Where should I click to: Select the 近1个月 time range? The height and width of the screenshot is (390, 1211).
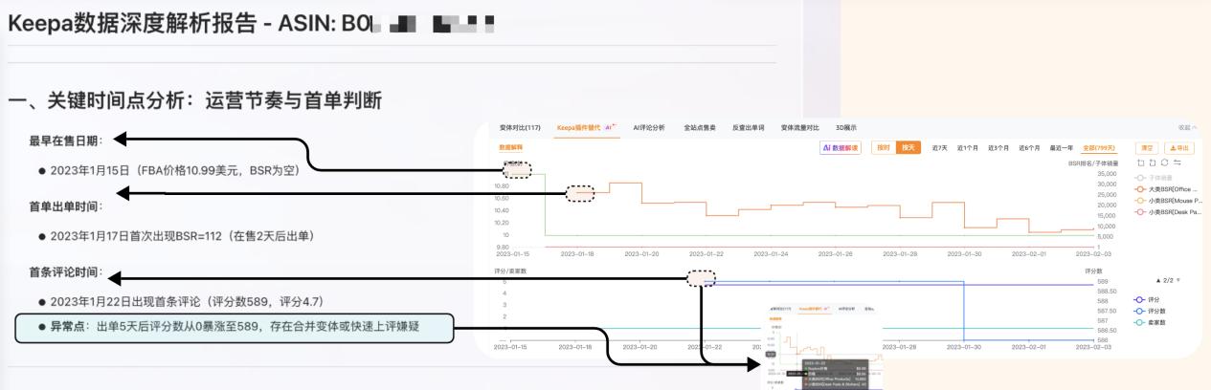(x=968, y=147)
